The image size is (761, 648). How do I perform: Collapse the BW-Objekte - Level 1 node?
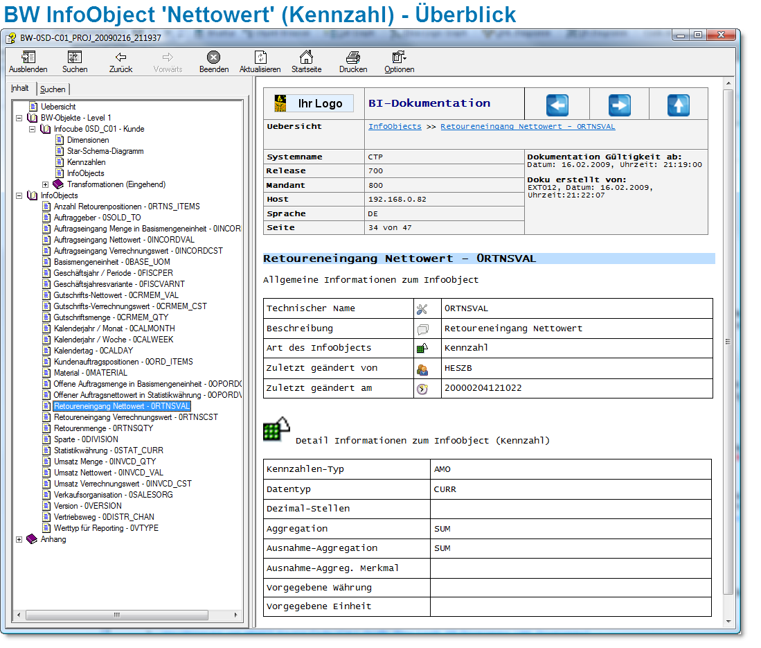(19, 118)
